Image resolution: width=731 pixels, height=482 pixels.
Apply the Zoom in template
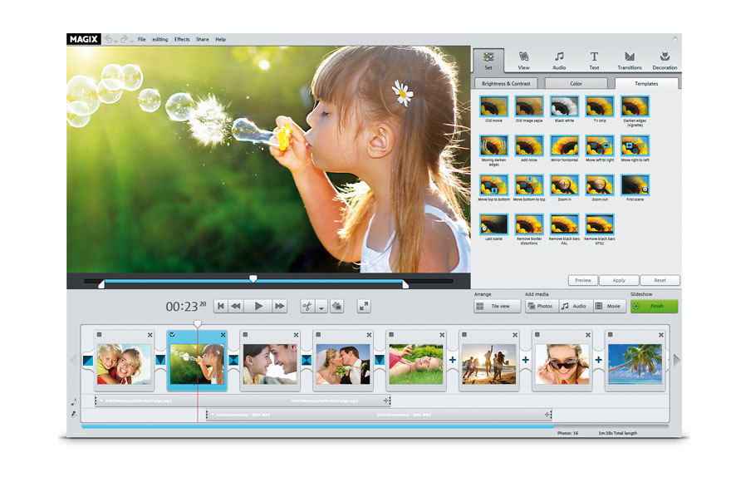(x=563, y=186)
